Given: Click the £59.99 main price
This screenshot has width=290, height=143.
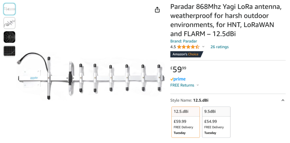Looking at the screenshot, I should [x=178, y=70].
